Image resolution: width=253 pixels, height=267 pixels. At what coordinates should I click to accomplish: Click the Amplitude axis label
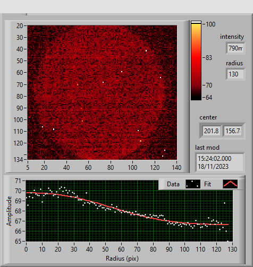(9, 211)
